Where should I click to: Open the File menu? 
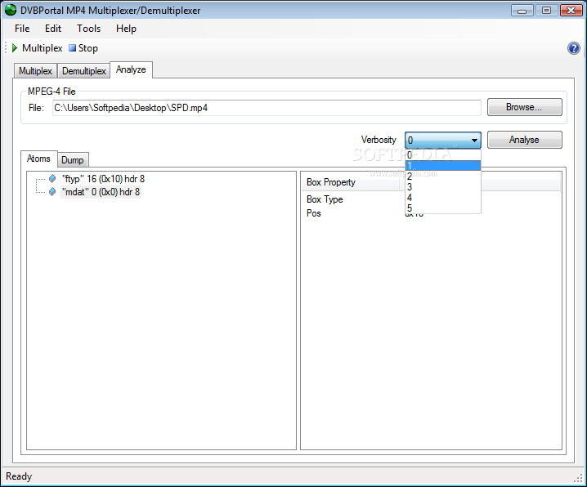coord(22,29)
